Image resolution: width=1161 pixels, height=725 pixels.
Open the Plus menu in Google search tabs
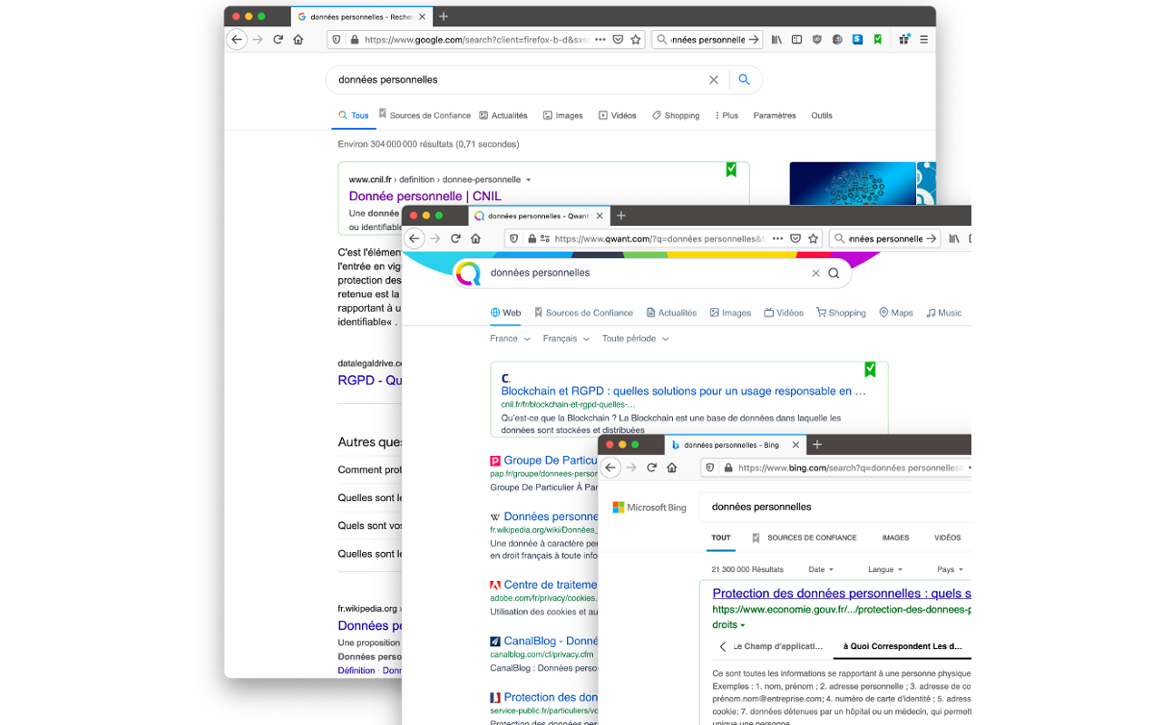[727, 115]
